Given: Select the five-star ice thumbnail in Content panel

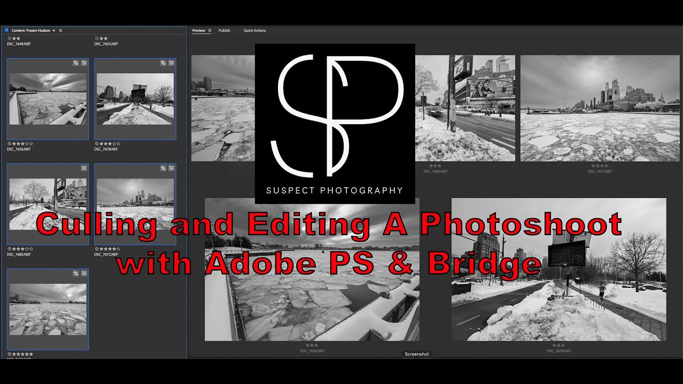Looking at the screenshot, I should point(48,309).
